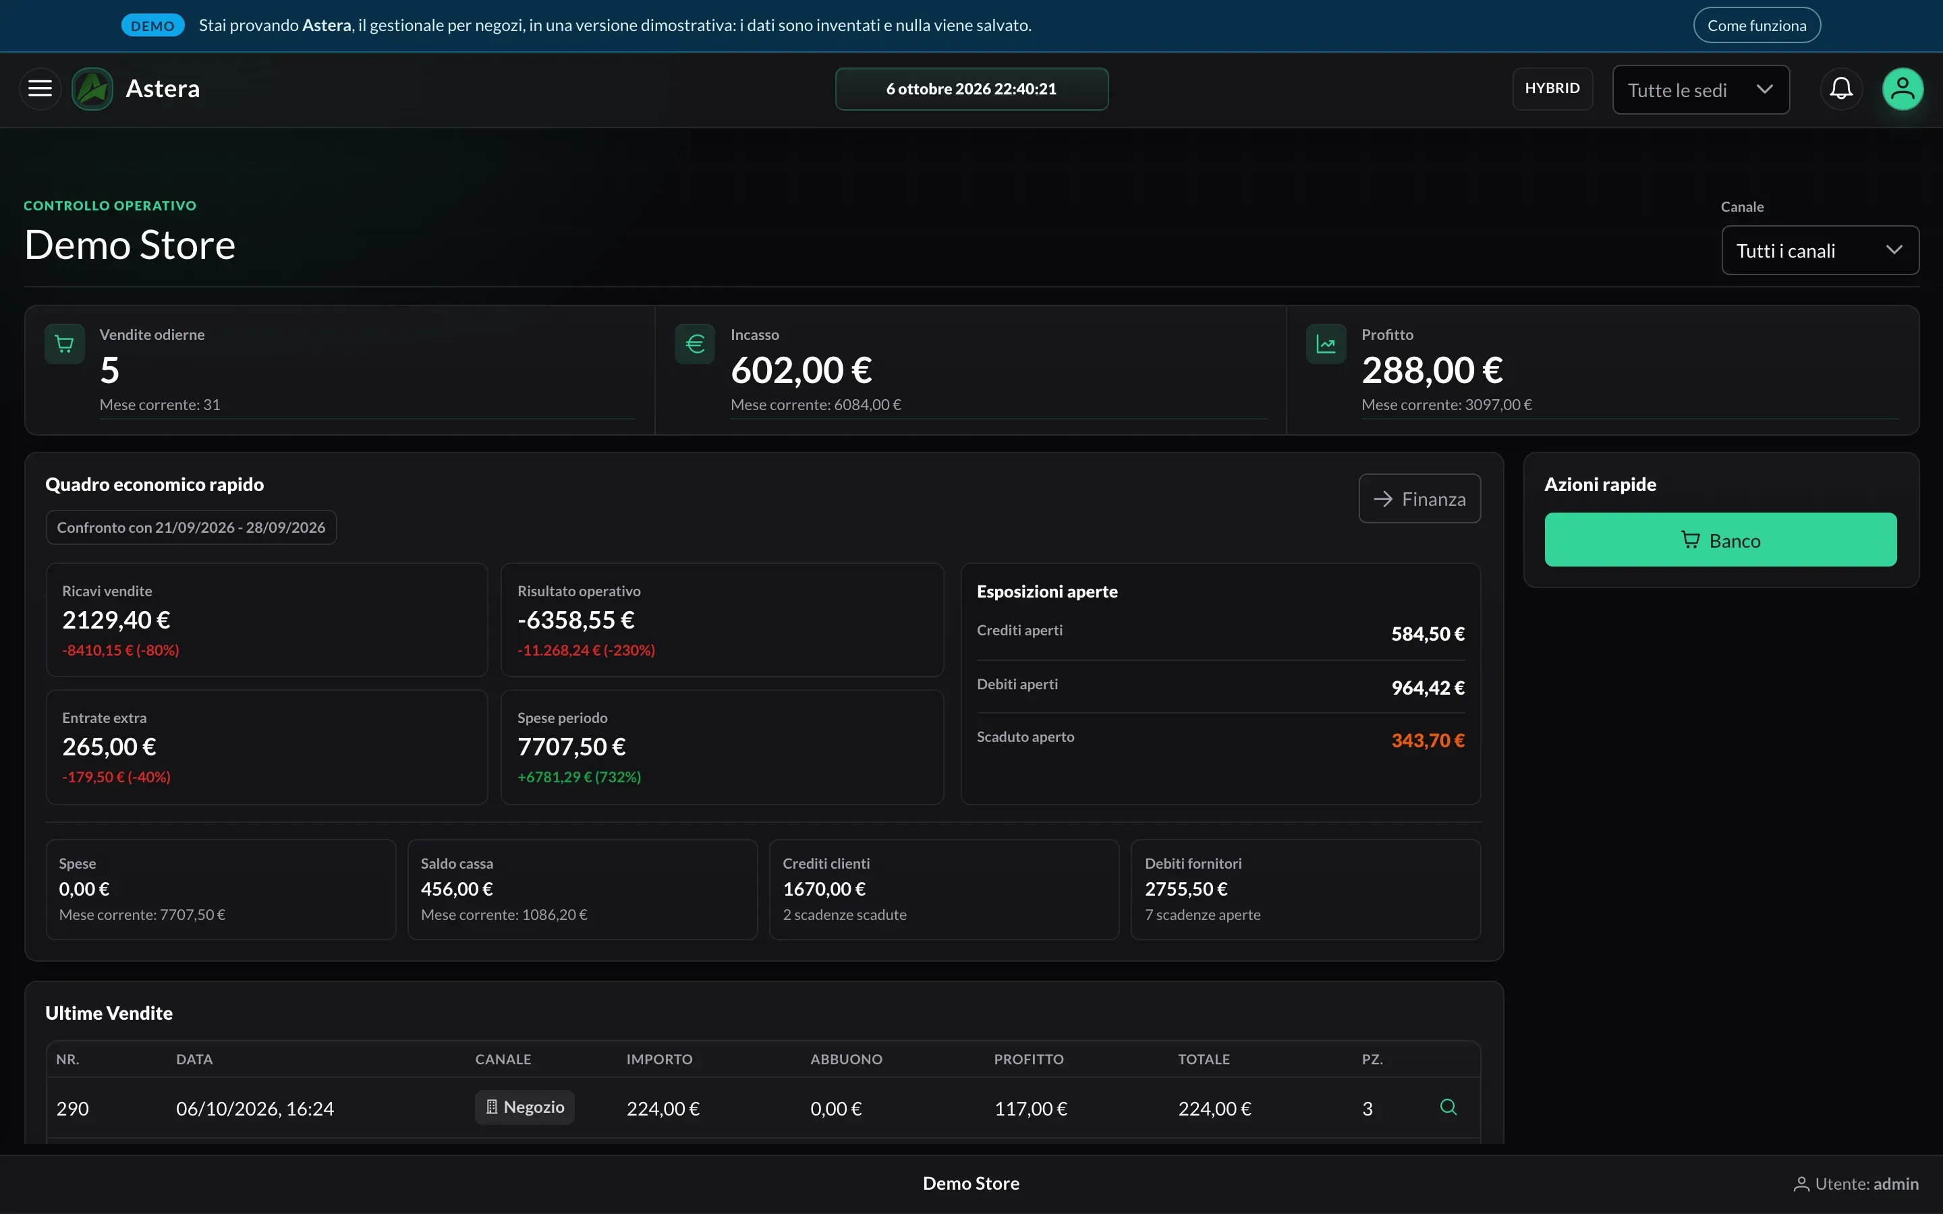Click the Debiti aperti value 964,42 €
This screenshot has width=1943, height=1214.
pos(1428,688)
